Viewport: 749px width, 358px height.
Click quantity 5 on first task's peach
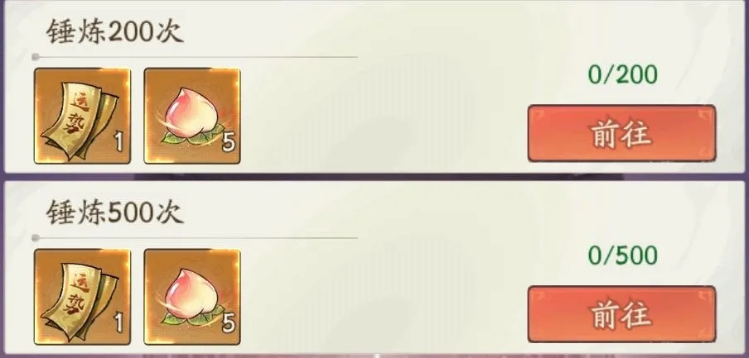coord(229,142)
